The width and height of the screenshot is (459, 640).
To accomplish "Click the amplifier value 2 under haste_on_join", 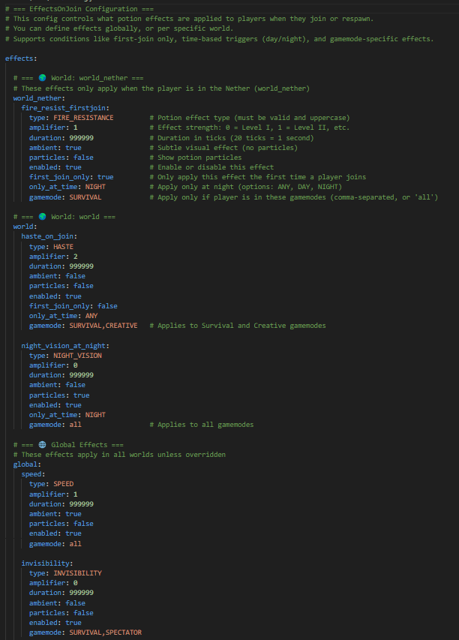I will pyautogui.click(x=76, y=257).
